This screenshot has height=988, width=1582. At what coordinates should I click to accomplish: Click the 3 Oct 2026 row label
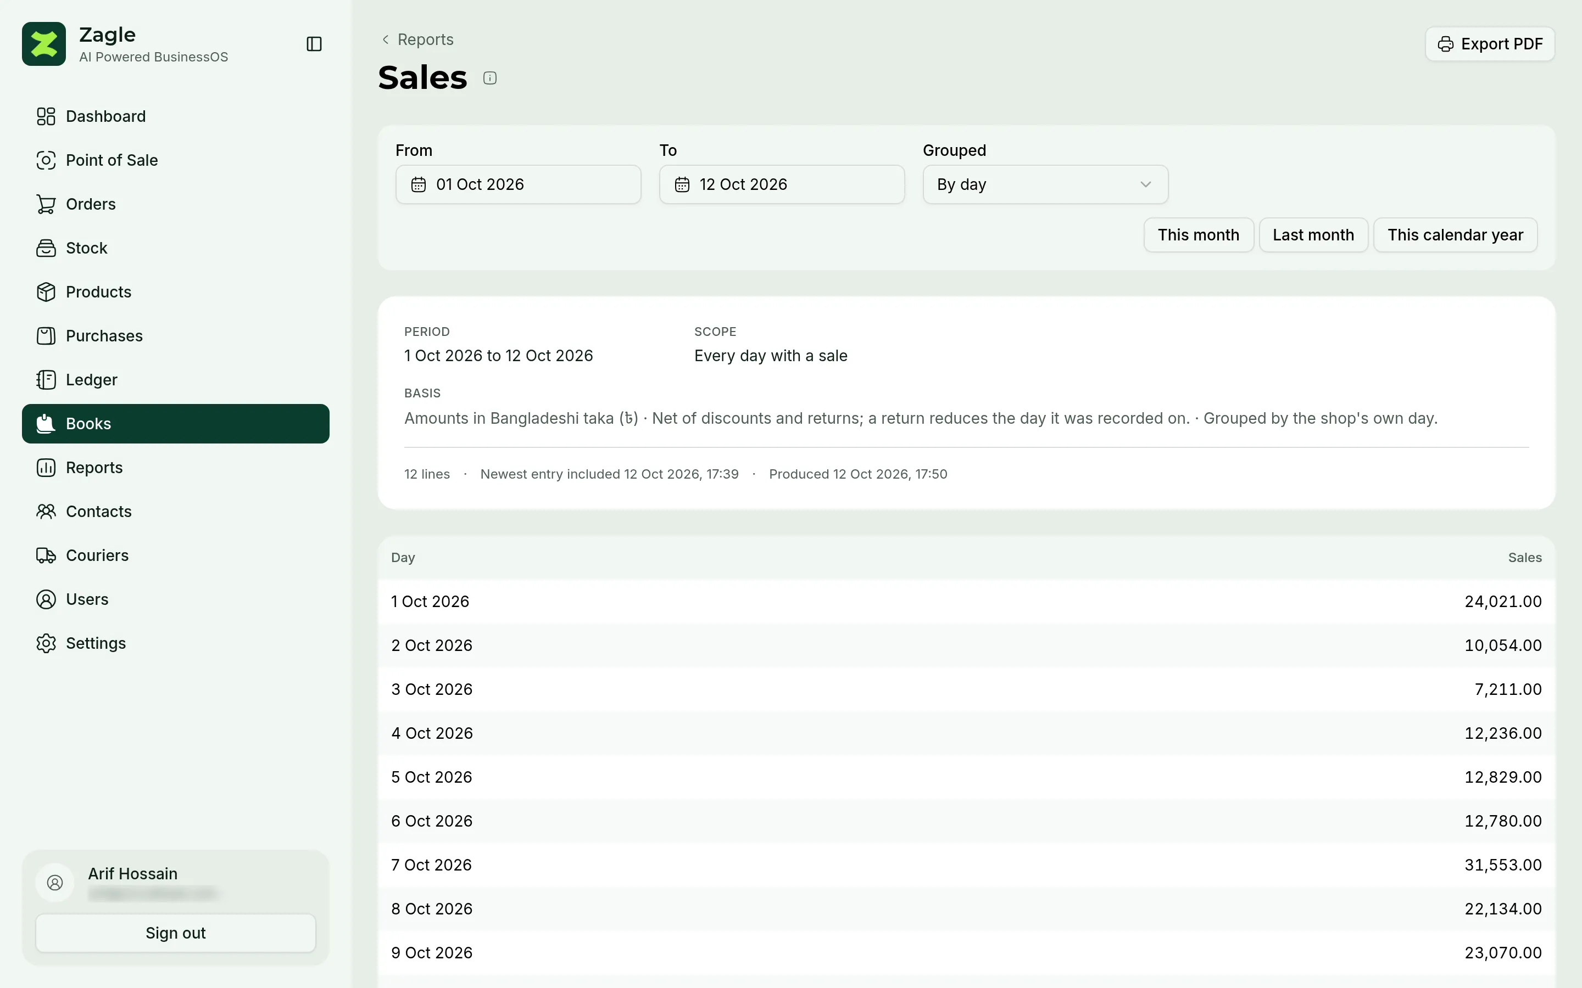[x=431, y=689]
